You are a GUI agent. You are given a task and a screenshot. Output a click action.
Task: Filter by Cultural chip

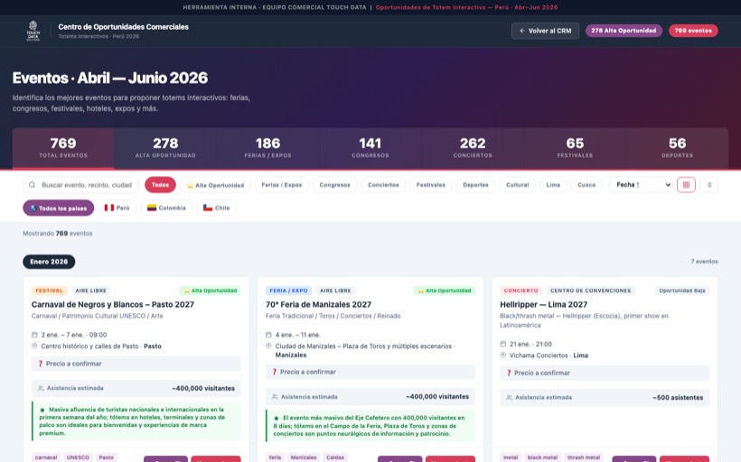pyautogui.click(x=518, y=185)
